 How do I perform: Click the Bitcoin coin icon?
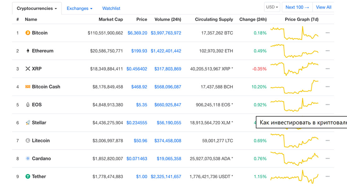tap(28, 33)
